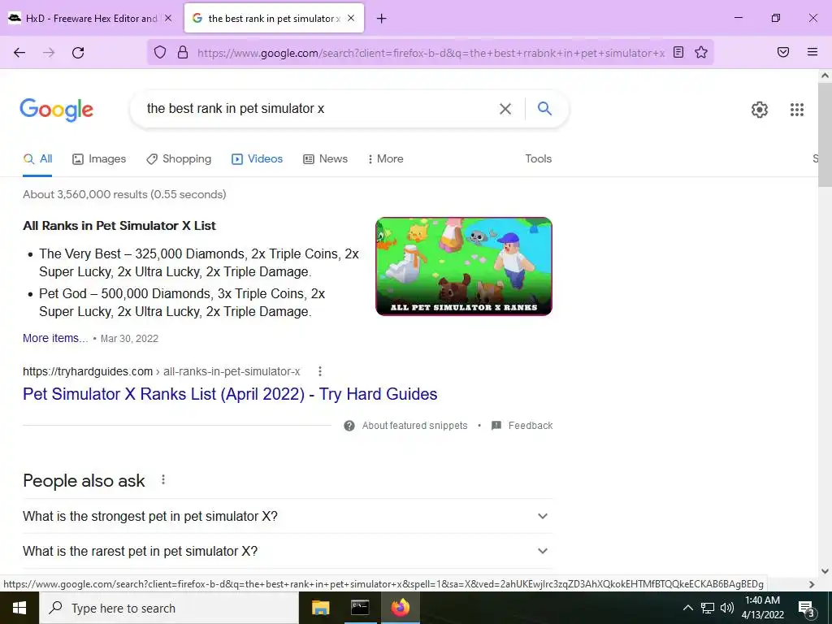Switch to Images results
Screen dimensions: 832x624
click(99, 158)
